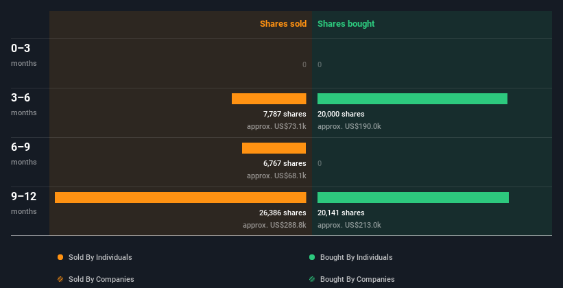Click the approx. US$190.0k amount
The width and height of the screenshot is (563, 288).
(349, 126)
